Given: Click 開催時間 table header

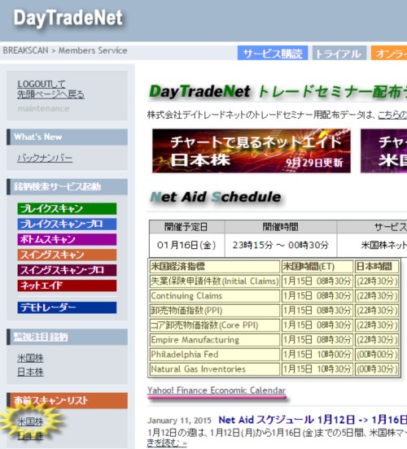Looking at the screenshot, I should coord(281,227).
